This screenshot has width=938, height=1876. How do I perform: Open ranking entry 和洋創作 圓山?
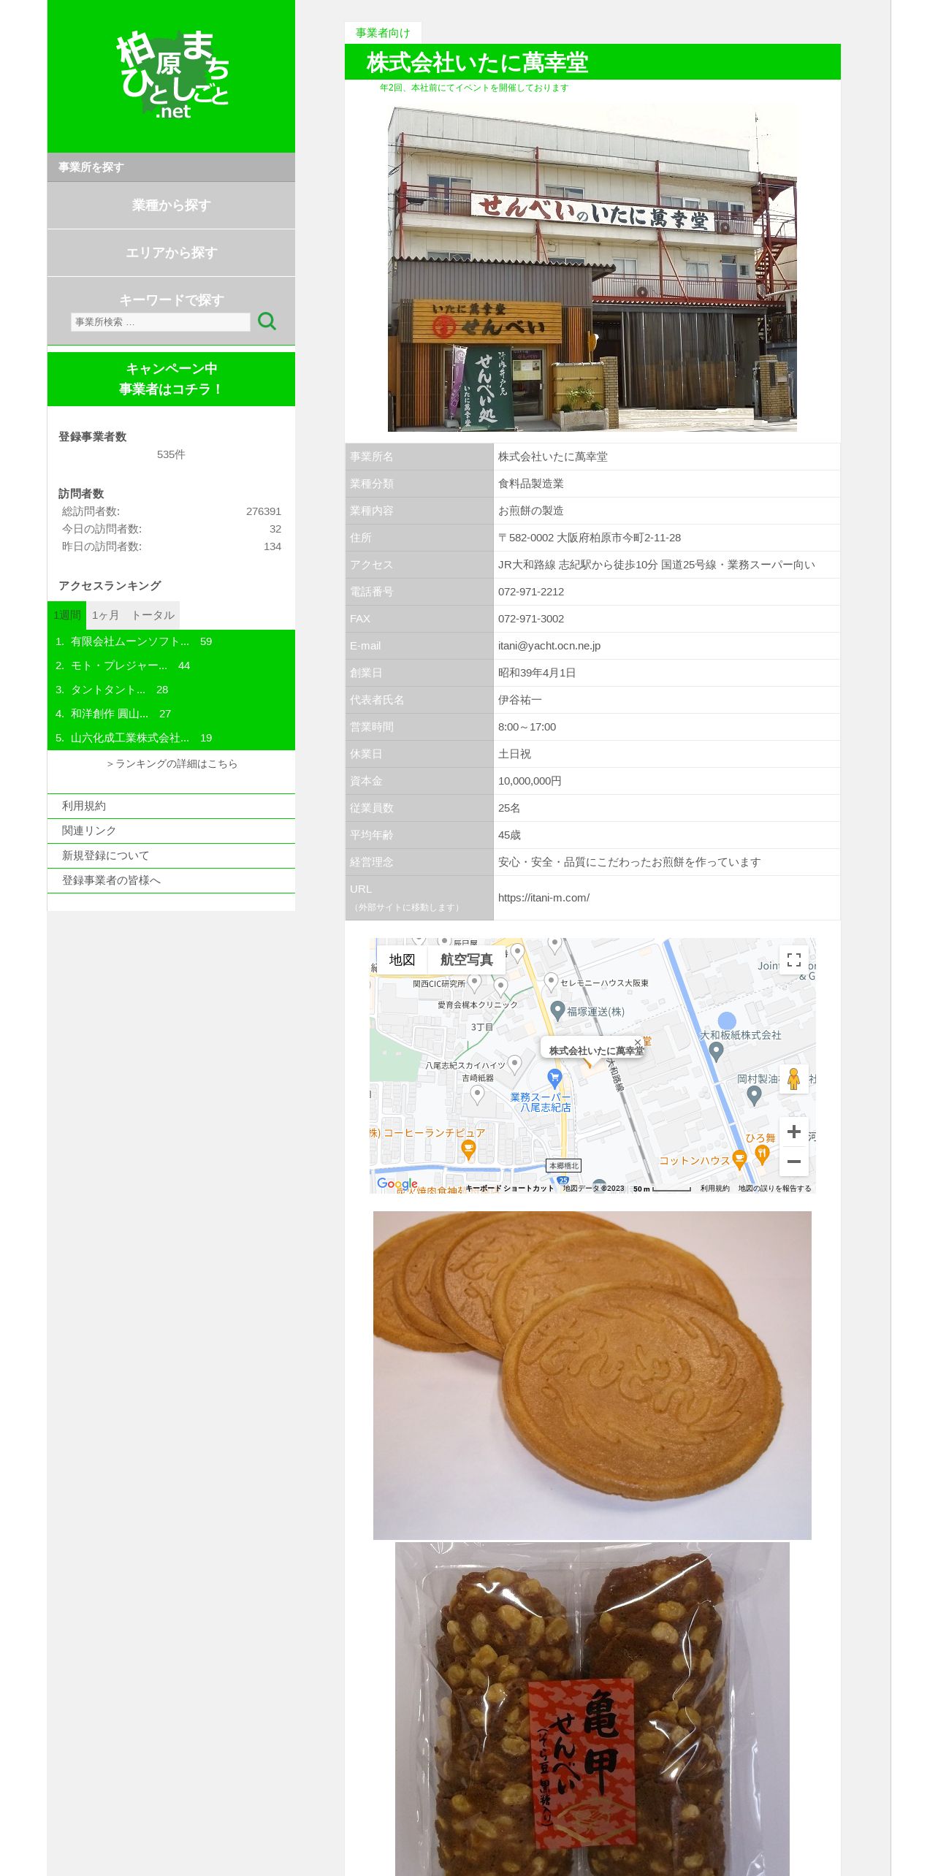click(x=110, y=714)
